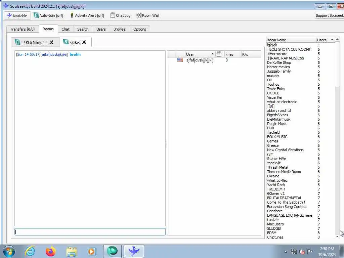Viewport: 344px width, 258px height.
Task: Sort rooms by Users column header
Action: (x=325, y=40)
